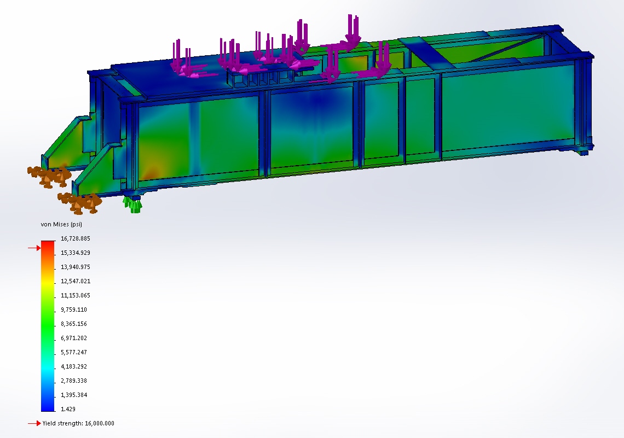Image resolution: width=624 pixels, height=438 pixels.
Task: Select legend value 4,183.292
Action: tap(74, 366)
